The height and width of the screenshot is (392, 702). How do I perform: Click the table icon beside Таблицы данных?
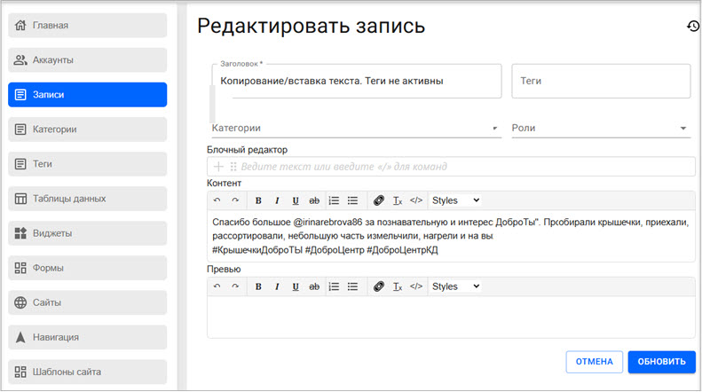[20, 199]
